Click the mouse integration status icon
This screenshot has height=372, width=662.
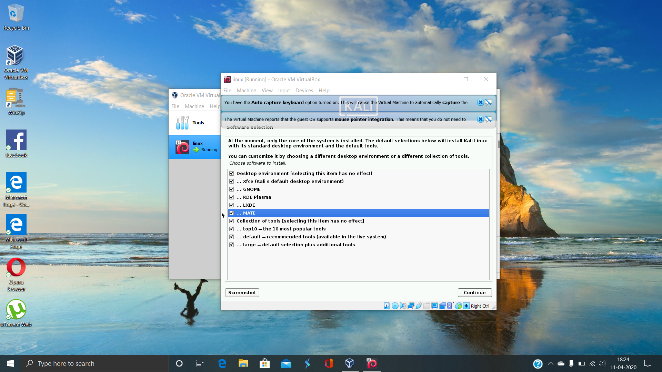pyautogui.click(x=458, y=306)
